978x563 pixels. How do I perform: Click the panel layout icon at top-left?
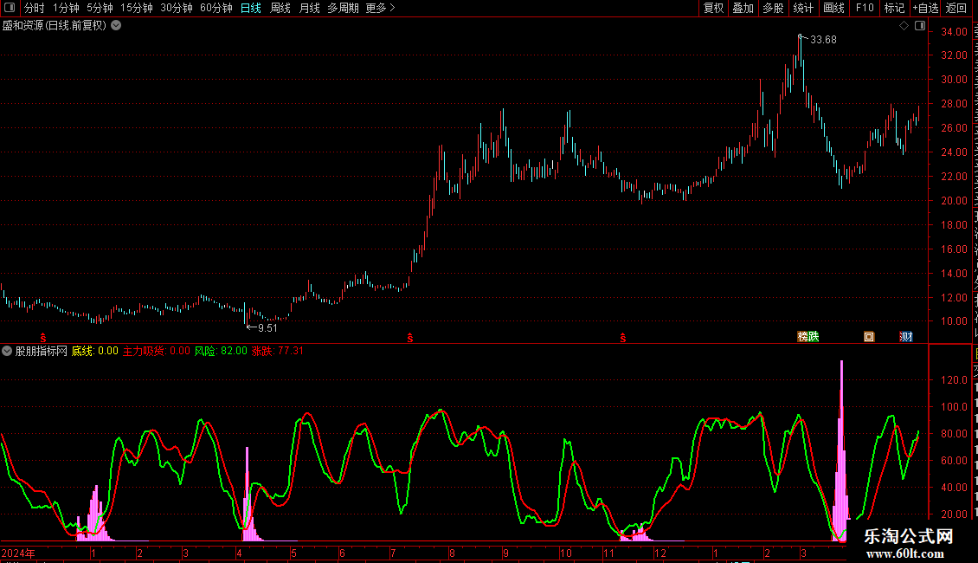tap(10, 8)
